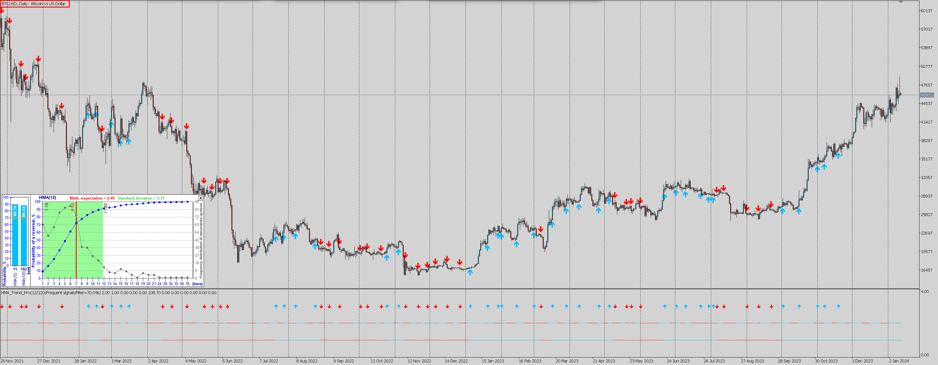Click the Math. expectation = 6.49 text
This screenshot has width=938, height=365.
pos(92,198)
